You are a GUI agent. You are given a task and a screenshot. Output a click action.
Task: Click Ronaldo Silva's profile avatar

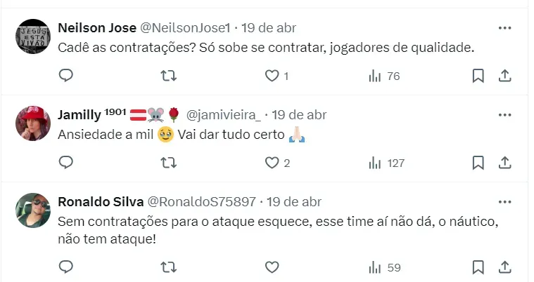[x=33, y=210]
